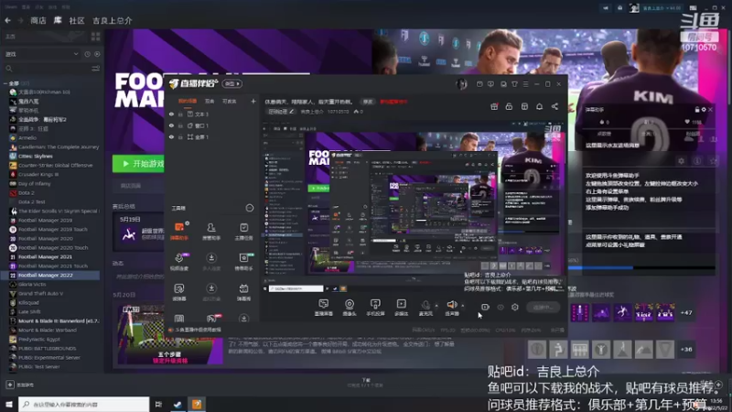
Task: Open Steam library filter sliders icon
Action: pos(96,69)
